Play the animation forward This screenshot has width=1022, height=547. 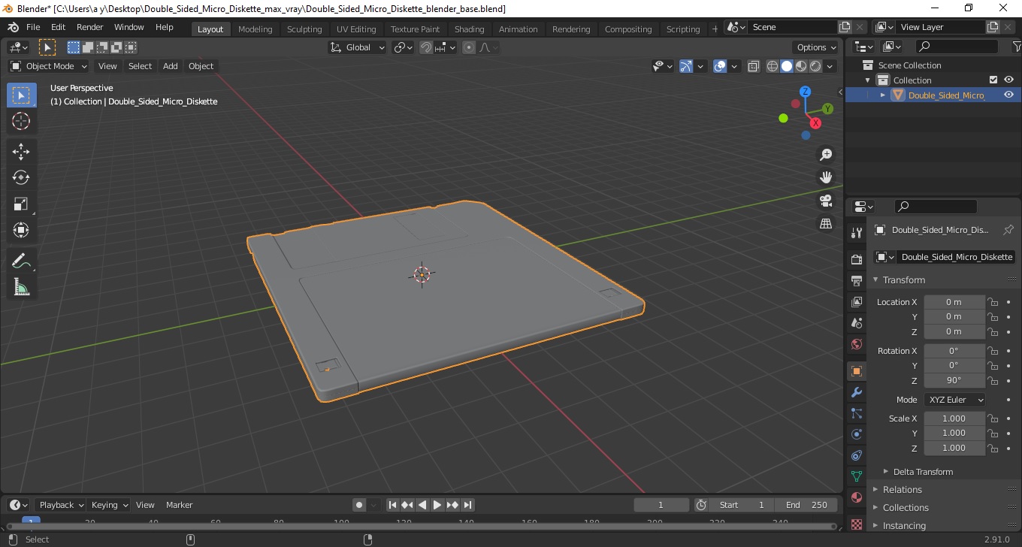pos(437,505)
